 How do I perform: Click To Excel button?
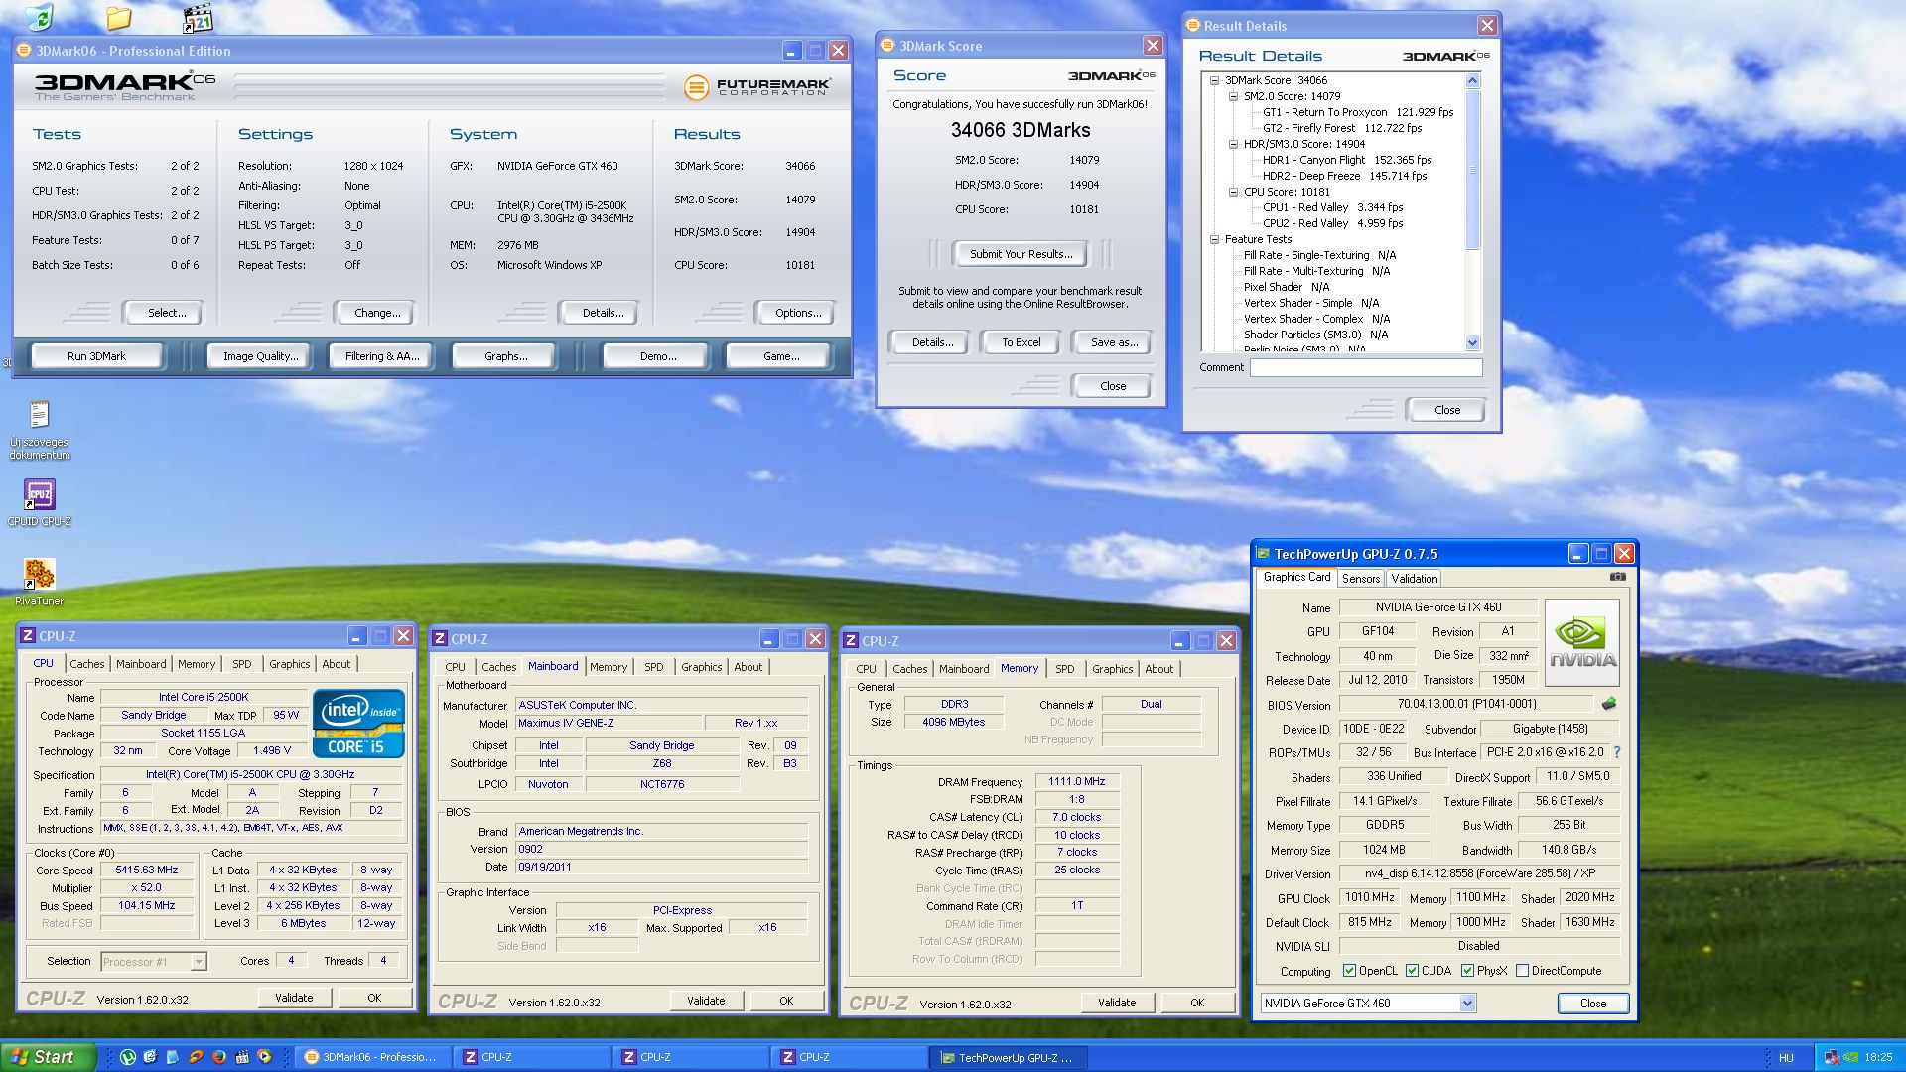tap(1021, 342)
